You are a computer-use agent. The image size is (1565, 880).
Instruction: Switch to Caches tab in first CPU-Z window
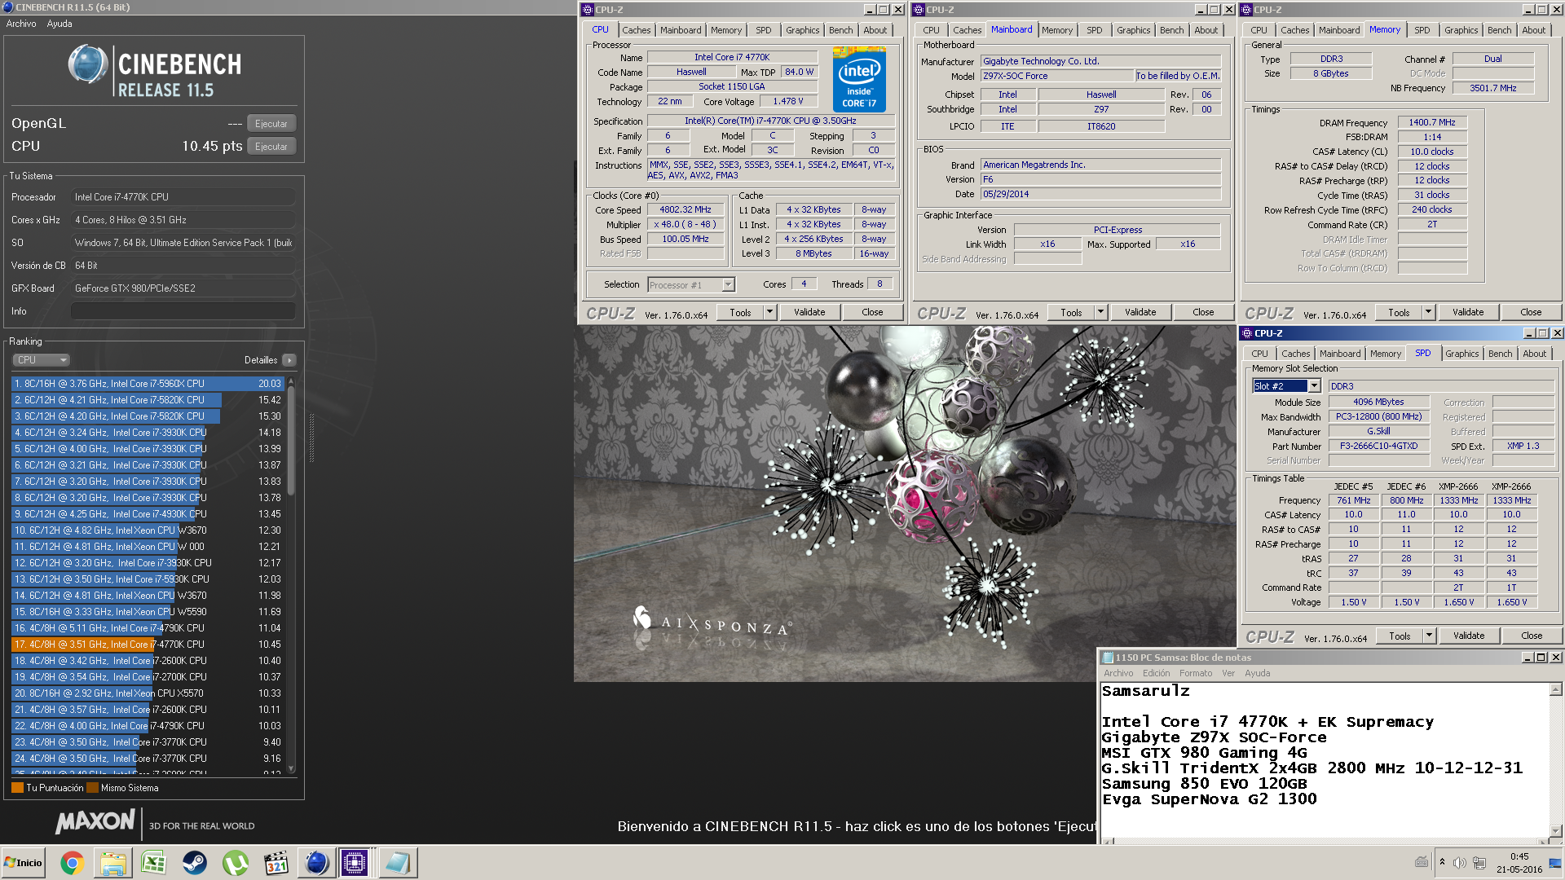coord(636,30)
